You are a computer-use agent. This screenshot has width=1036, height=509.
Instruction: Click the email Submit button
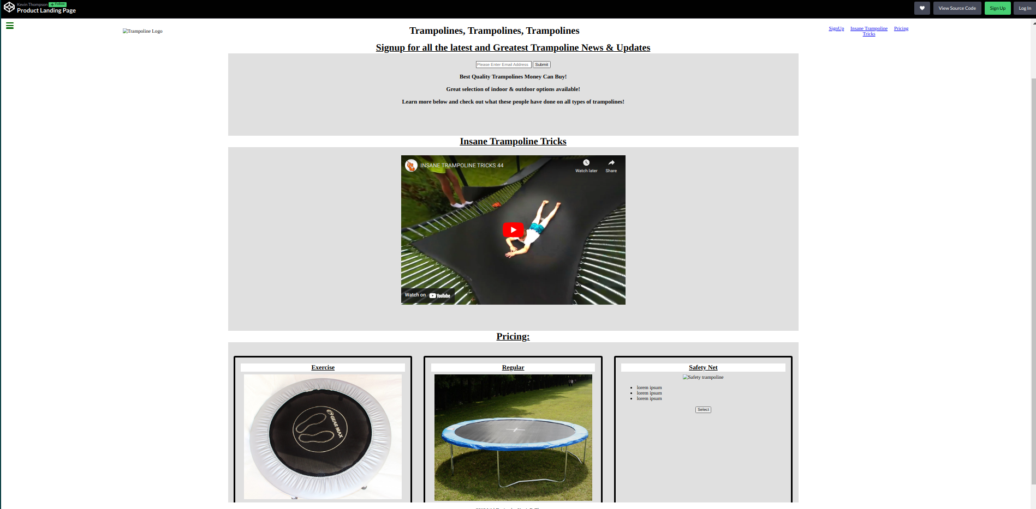point(541,64)
